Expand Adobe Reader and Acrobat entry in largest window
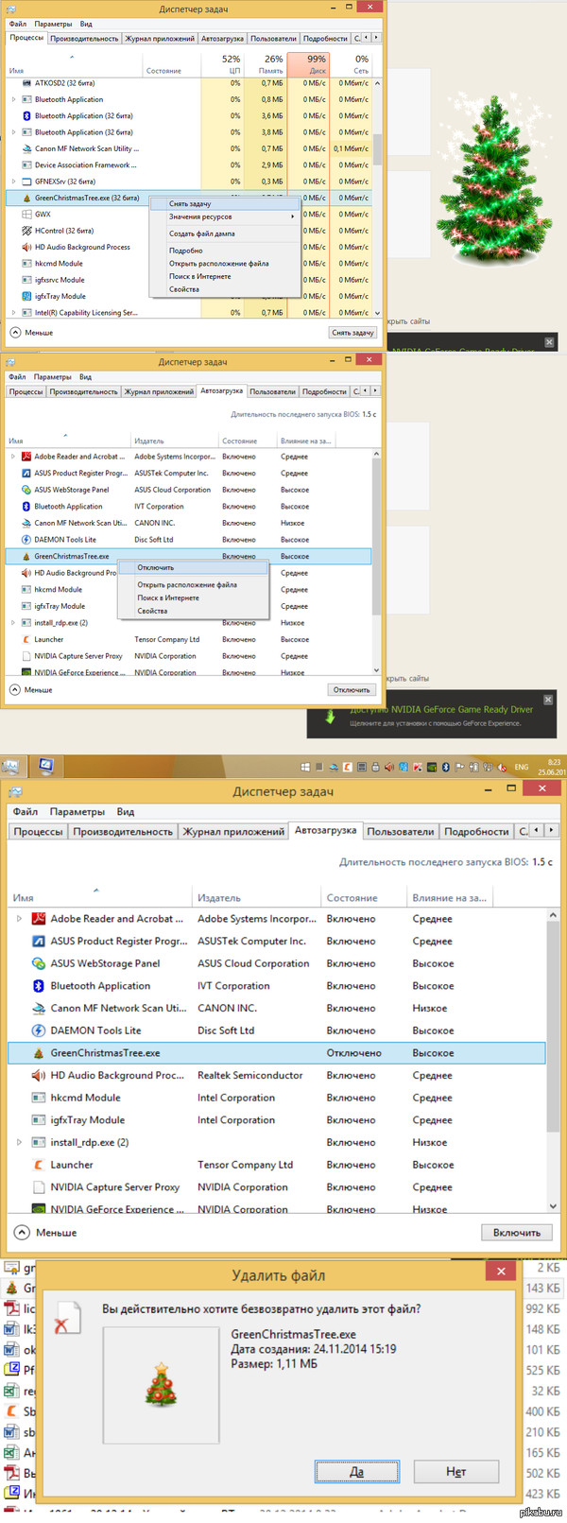Image resolution: width=567 pixels, height=1523 pixels. point(19,919)
